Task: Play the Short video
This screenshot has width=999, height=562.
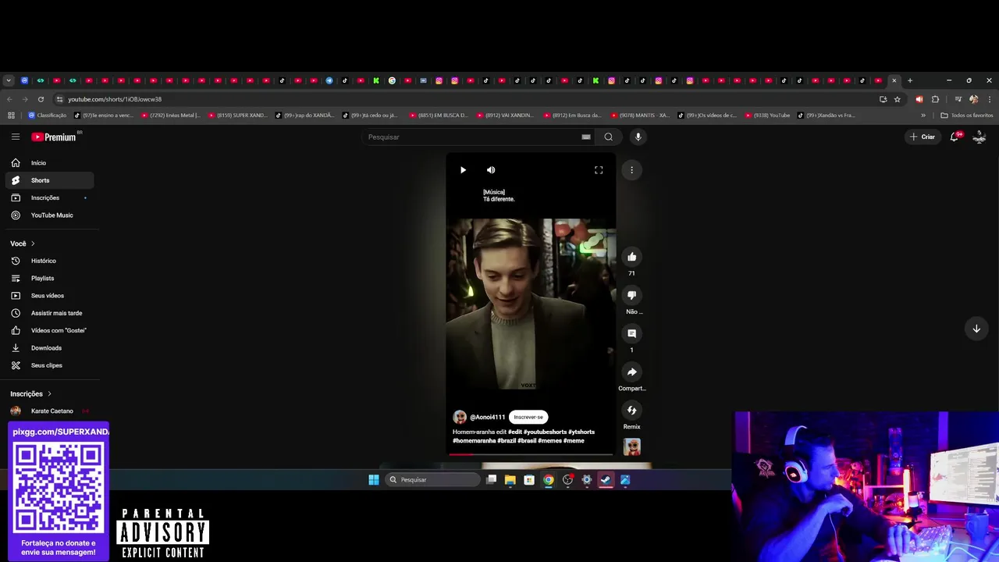Action: (463, 169)
